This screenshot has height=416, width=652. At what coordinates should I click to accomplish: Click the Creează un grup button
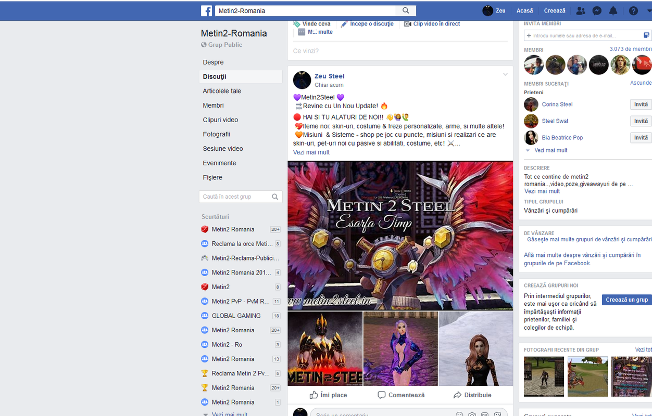(627, 300)
